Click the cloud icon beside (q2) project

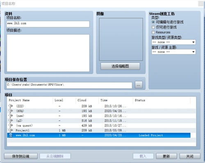[x=11, y=121]
